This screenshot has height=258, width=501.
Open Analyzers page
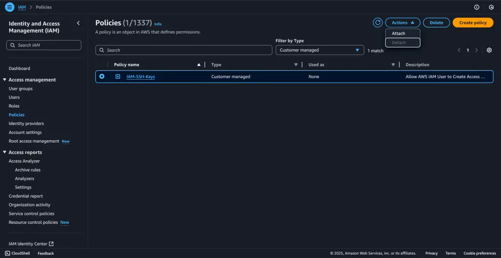pyautogui.click(x=24, y=178)
